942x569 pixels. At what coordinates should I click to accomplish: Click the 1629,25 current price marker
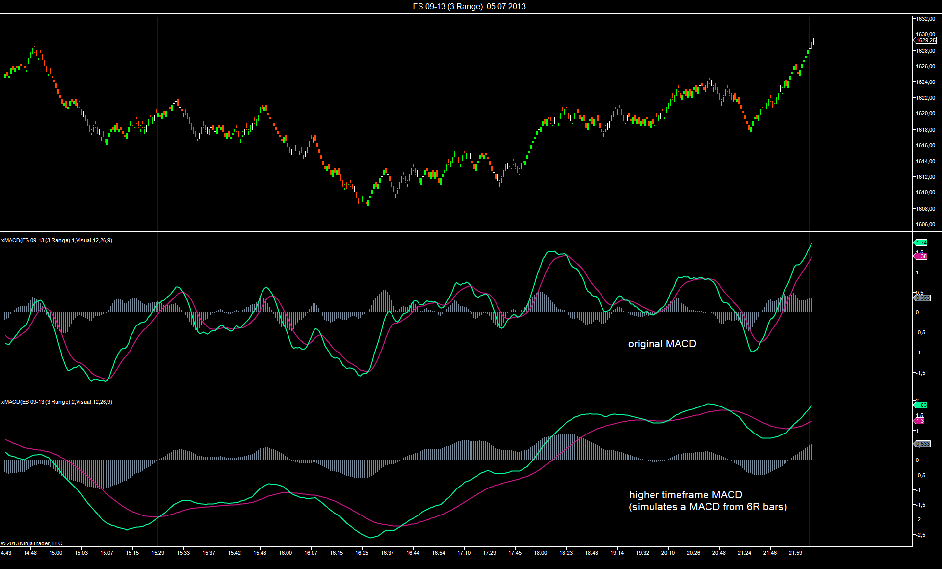pos(925,41)
